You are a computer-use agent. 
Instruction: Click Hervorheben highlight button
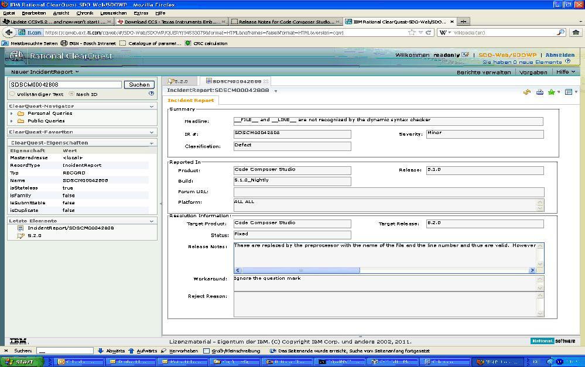[179, 351]
